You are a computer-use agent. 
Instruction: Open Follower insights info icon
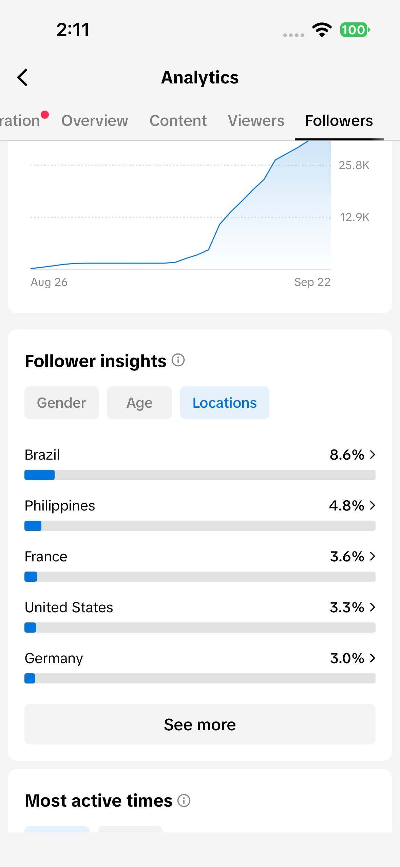178,360
